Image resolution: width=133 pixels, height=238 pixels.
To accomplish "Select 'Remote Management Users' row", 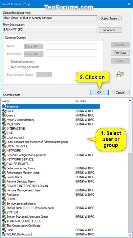I will tap(51, 190).
